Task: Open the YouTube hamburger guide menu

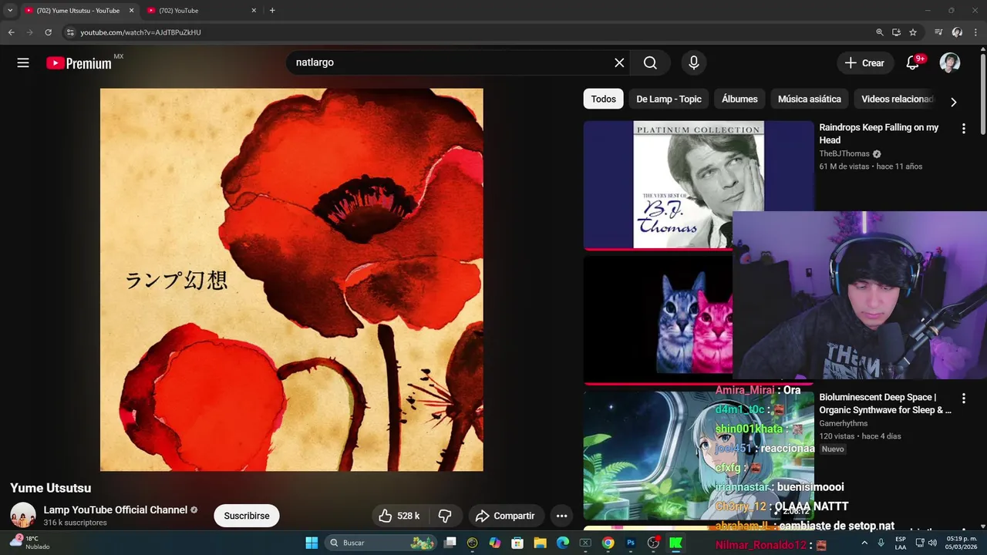Action: 23,63
